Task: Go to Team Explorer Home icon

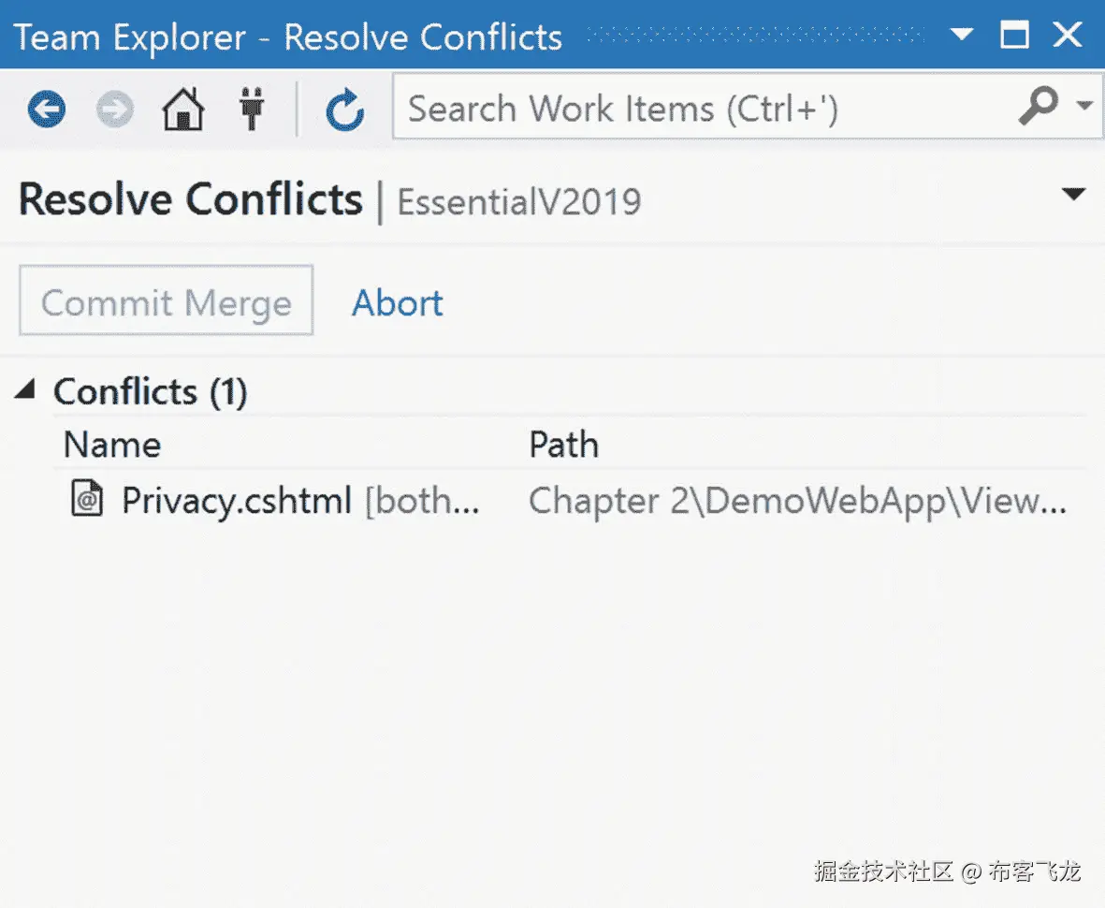Action: [183, 110]
